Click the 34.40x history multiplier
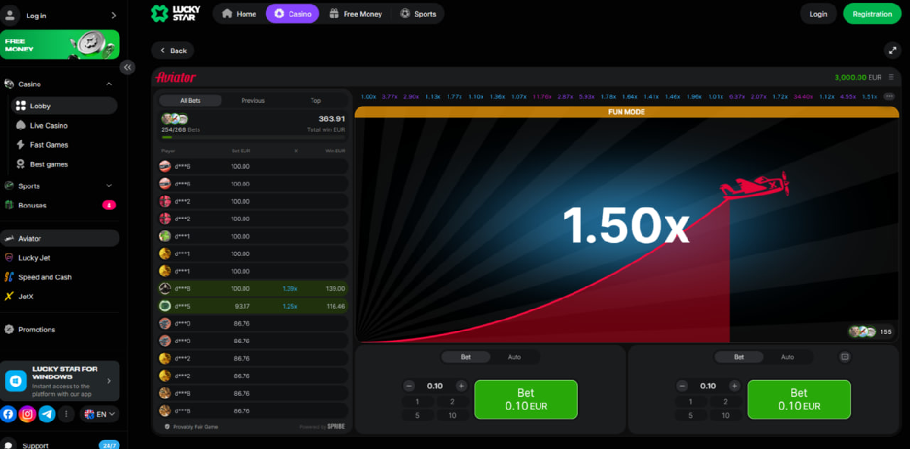Viewport: 910px width, 449px height. point(803,97)
